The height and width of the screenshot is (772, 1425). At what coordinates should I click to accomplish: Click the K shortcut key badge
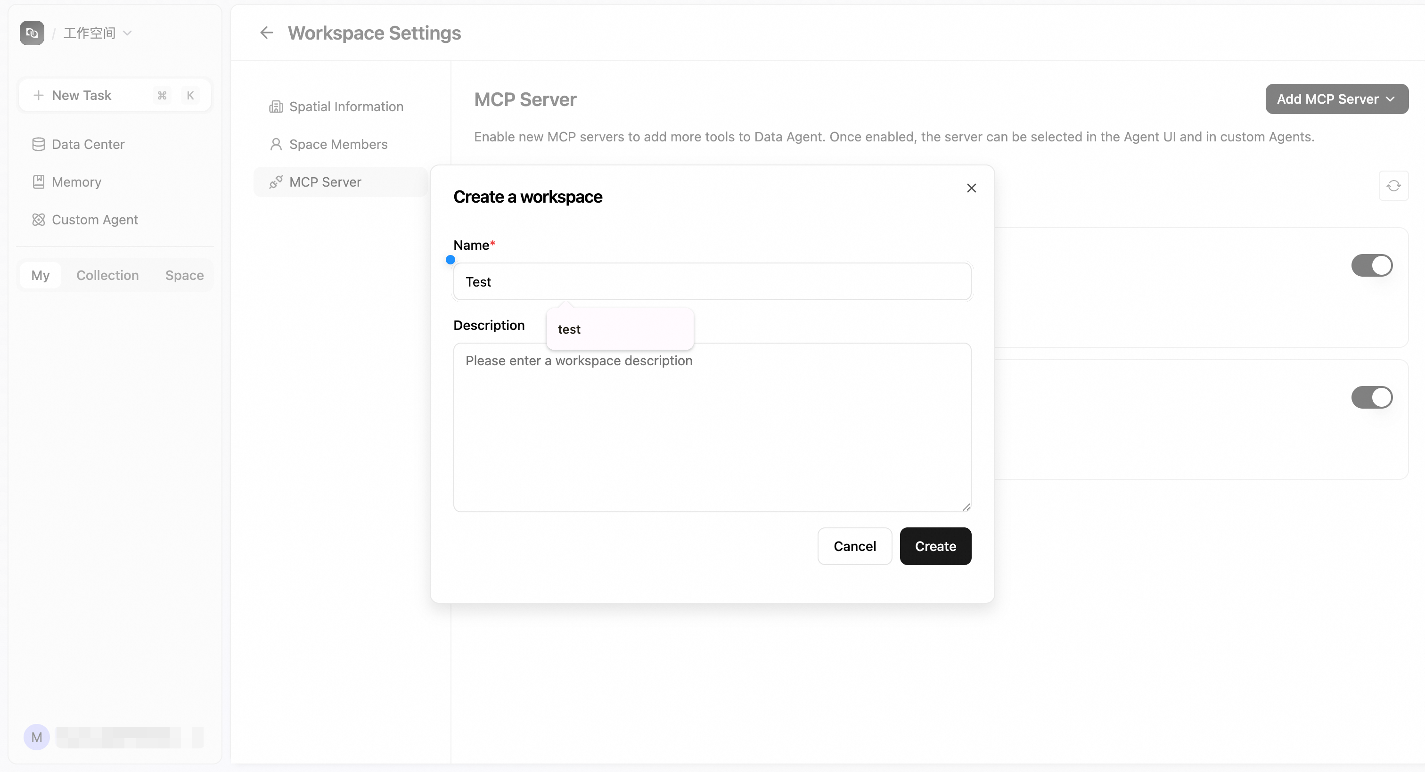[190, 95]
